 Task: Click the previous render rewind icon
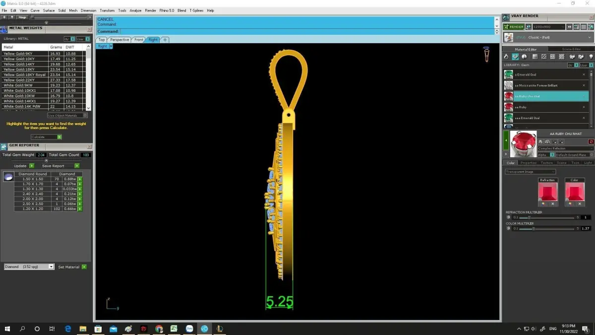click(570, 27)
